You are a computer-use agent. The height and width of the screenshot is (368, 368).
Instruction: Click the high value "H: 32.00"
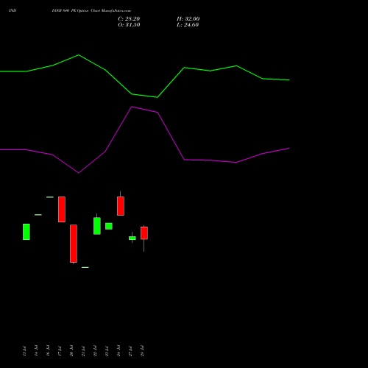coord(188,19)
